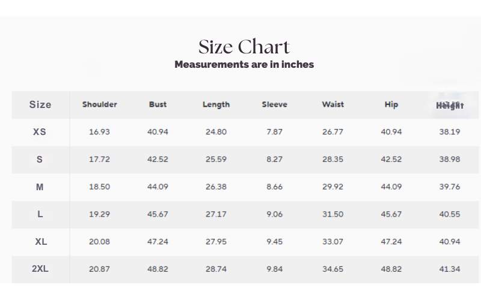Select the XL size row label
The image size is (481, 300).
click(40, 242)
